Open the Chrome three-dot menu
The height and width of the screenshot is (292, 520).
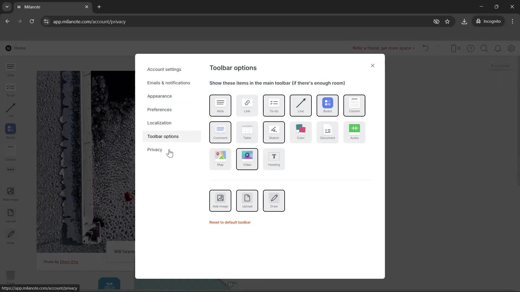(513, 21)
